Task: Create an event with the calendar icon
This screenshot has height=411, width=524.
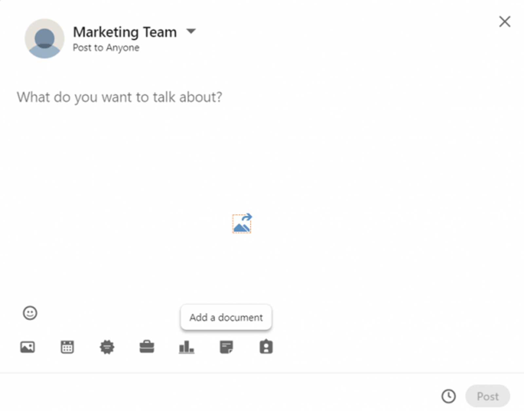Action: point(67,347)
